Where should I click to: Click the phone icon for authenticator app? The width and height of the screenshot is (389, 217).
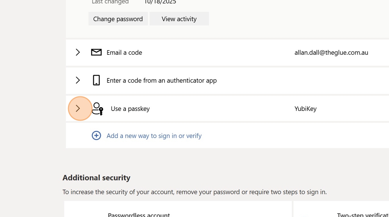pos(96,80)
